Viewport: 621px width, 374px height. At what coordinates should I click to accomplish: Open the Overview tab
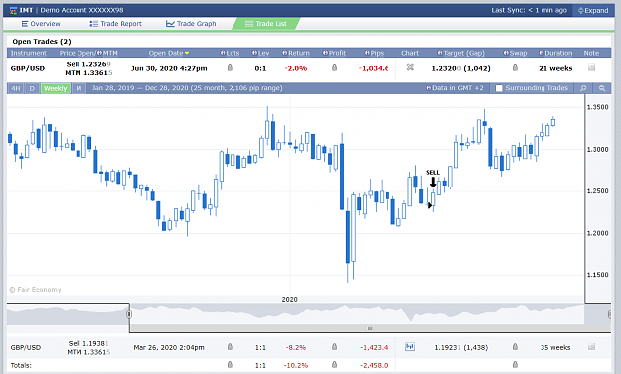pyautogui.click(x=41, y=24)
